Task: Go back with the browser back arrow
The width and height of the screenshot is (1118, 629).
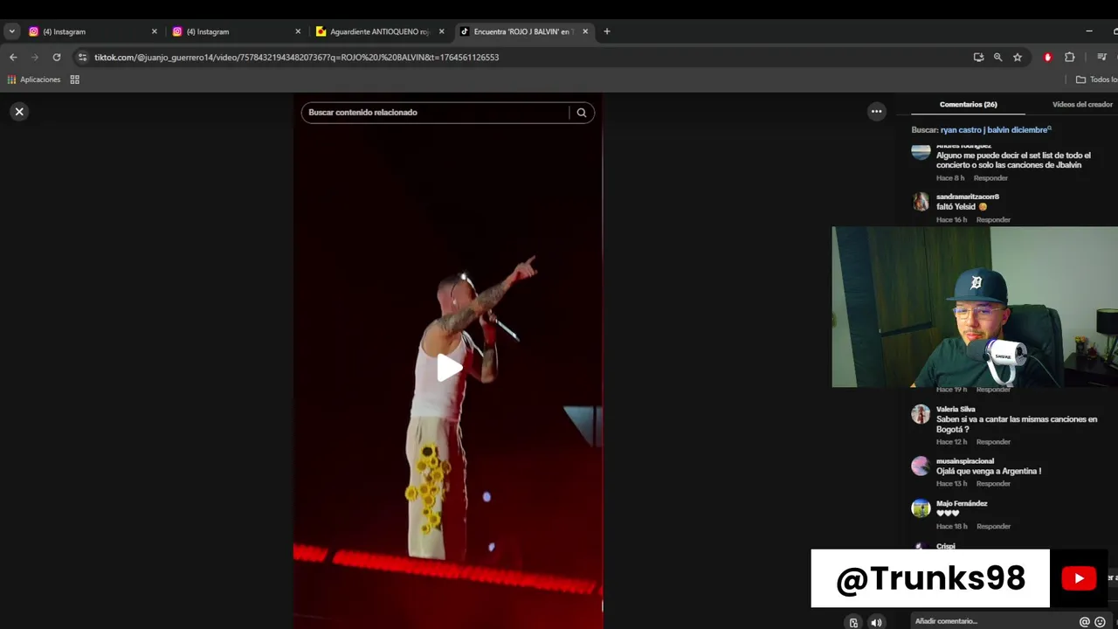Action: click(x=13, y=57)
